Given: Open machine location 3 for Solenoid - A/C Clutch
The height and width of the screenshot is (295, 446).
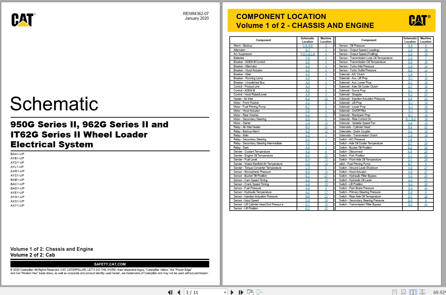Looking at the screenshot, I should click(x=426, y=74).
